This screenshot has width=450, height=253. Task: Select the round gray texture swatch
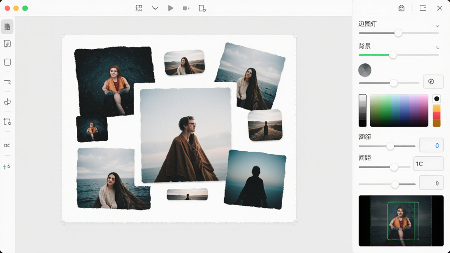pyautogui.click(x=365, y=70)
